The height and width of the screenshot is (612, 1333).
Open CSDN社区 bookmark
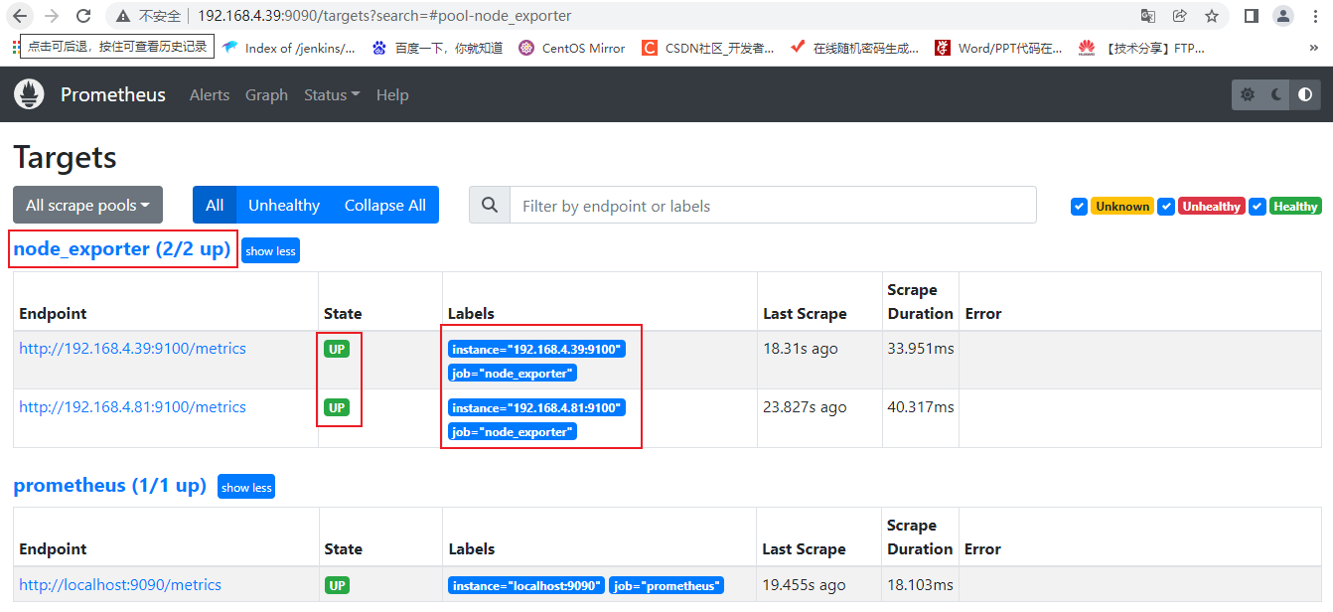click(707, 48)
